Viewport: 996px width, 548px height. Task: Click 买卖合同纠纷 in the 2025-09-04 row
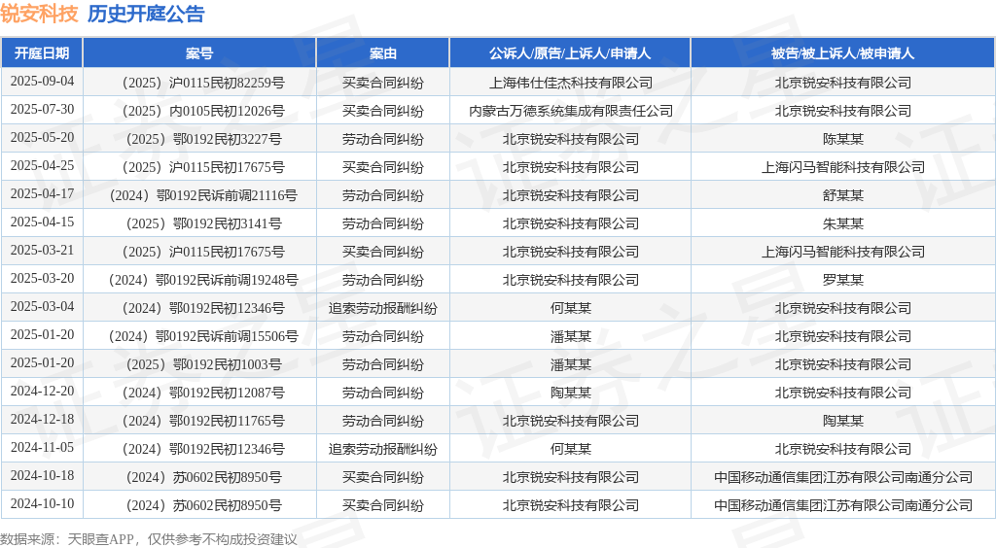[x=383, y=83]
